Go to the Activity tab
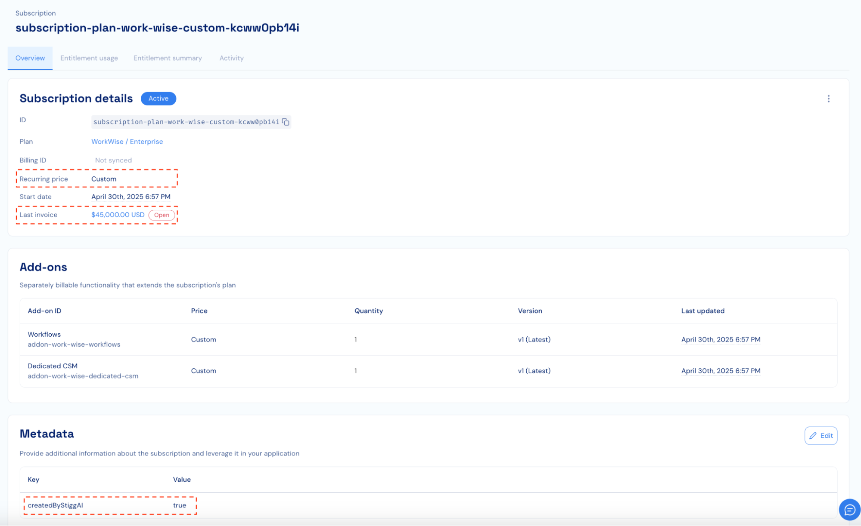The image size is (861, 526). coord(231,58)
